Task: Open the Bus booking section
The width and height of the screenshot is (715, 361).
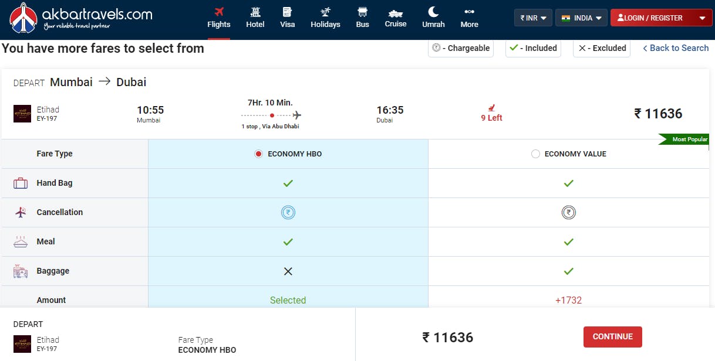Action: (363, 18)
